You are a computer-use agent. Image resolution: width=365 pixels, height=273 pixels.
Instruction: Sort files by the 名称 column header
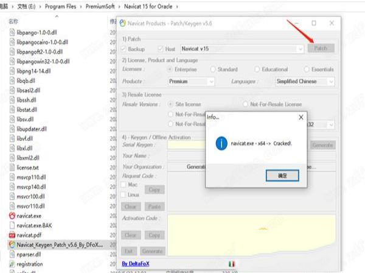pyautogui.click(x=13, y=21)
